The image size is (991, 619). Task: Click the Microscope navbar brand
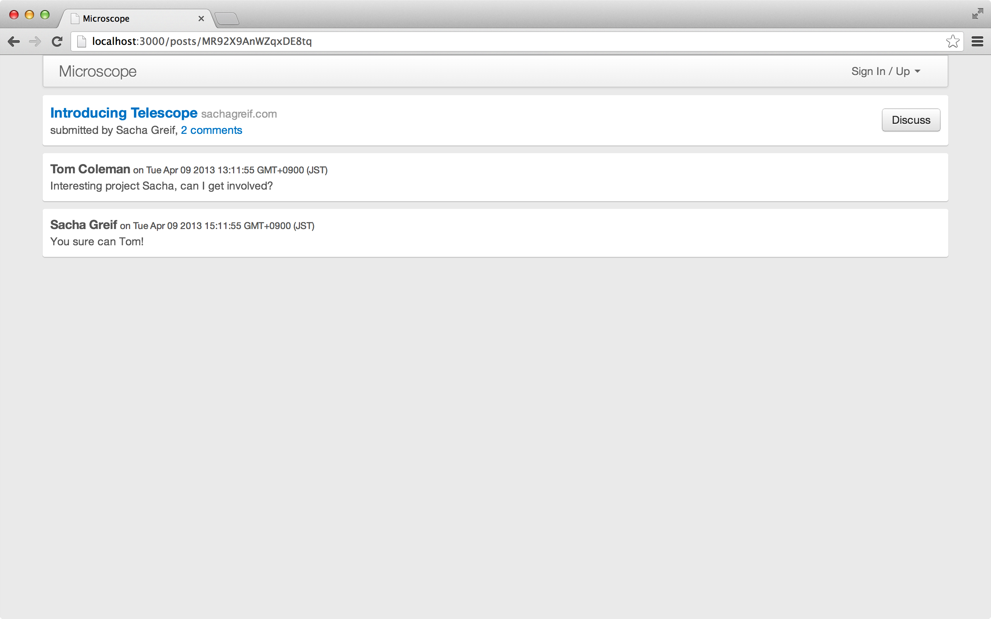click(98, 71)
